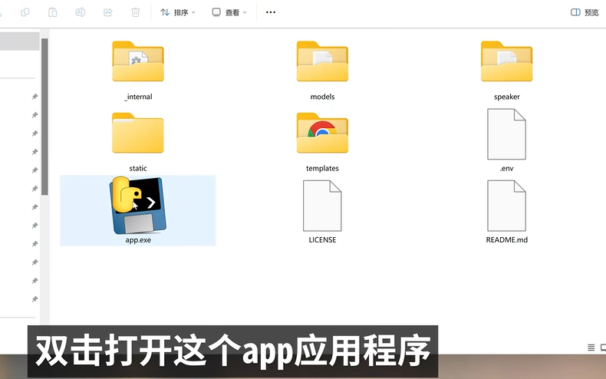Switch to details list view icon

click(x=591, y=348)
